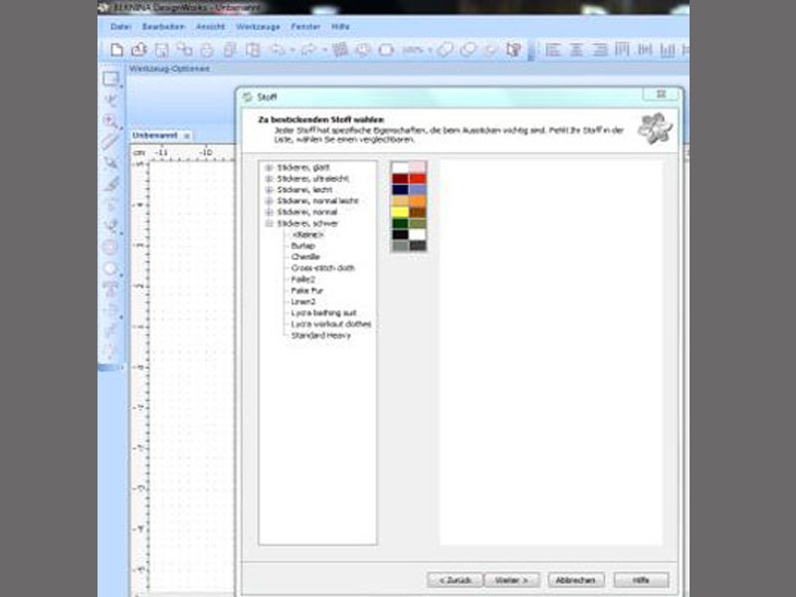The height and width of the screenshot is (597, 796).
Task: Click the Save icon in the toolbar
Action: (161, 50)
